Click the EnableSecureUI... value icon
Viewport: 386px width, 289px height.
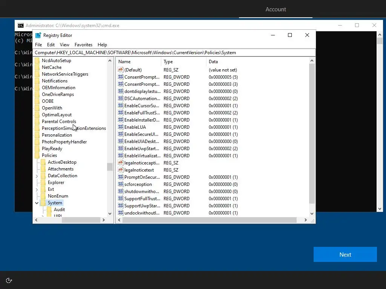click(120, 134)
